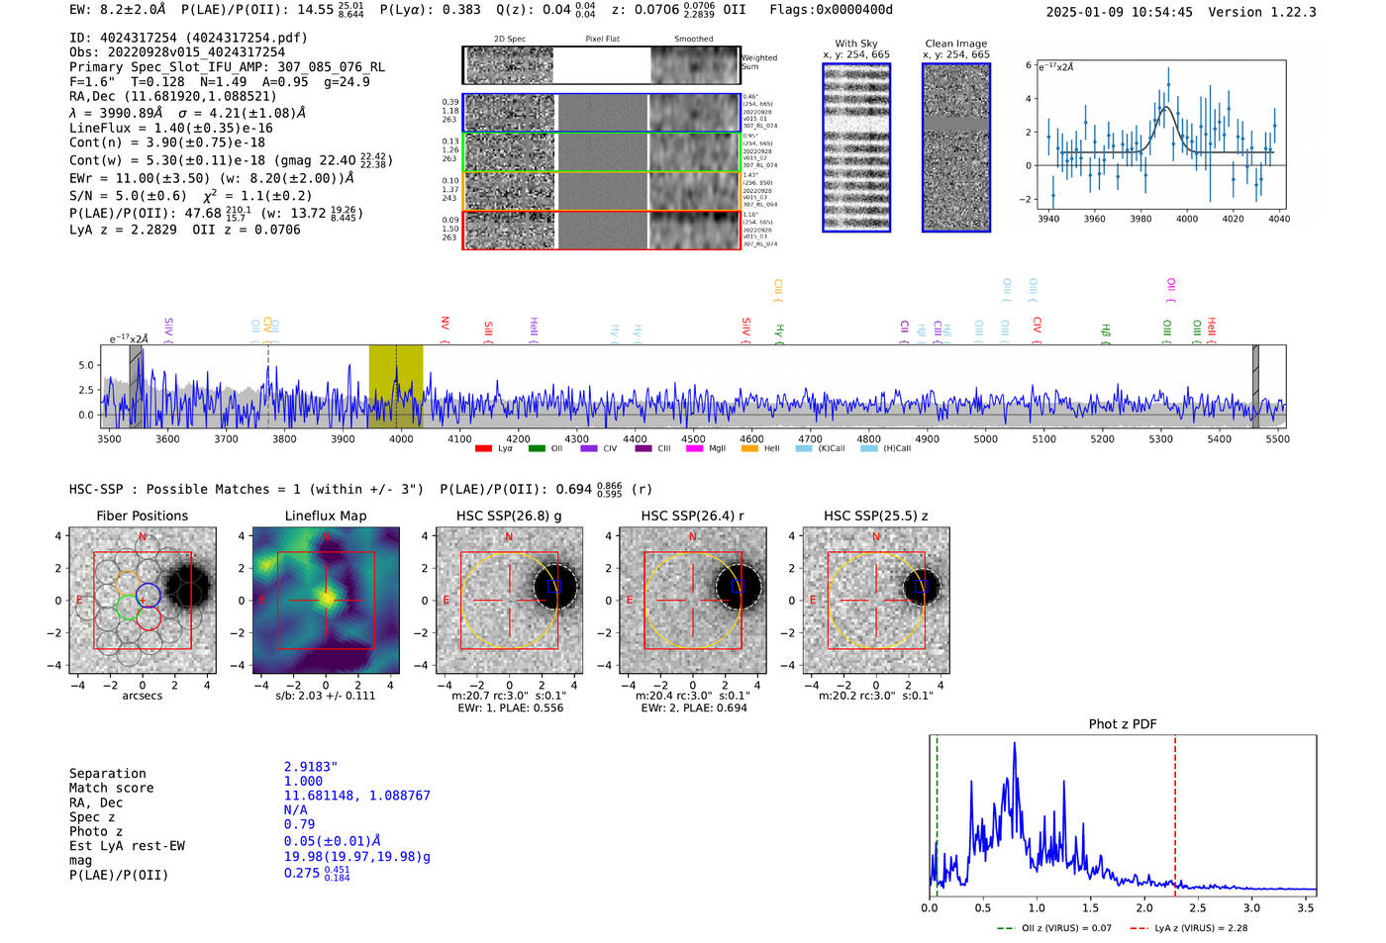
Task: Click the LineFlux = 1.40(±0.35)e-16 text
Action: click(171, 128)
